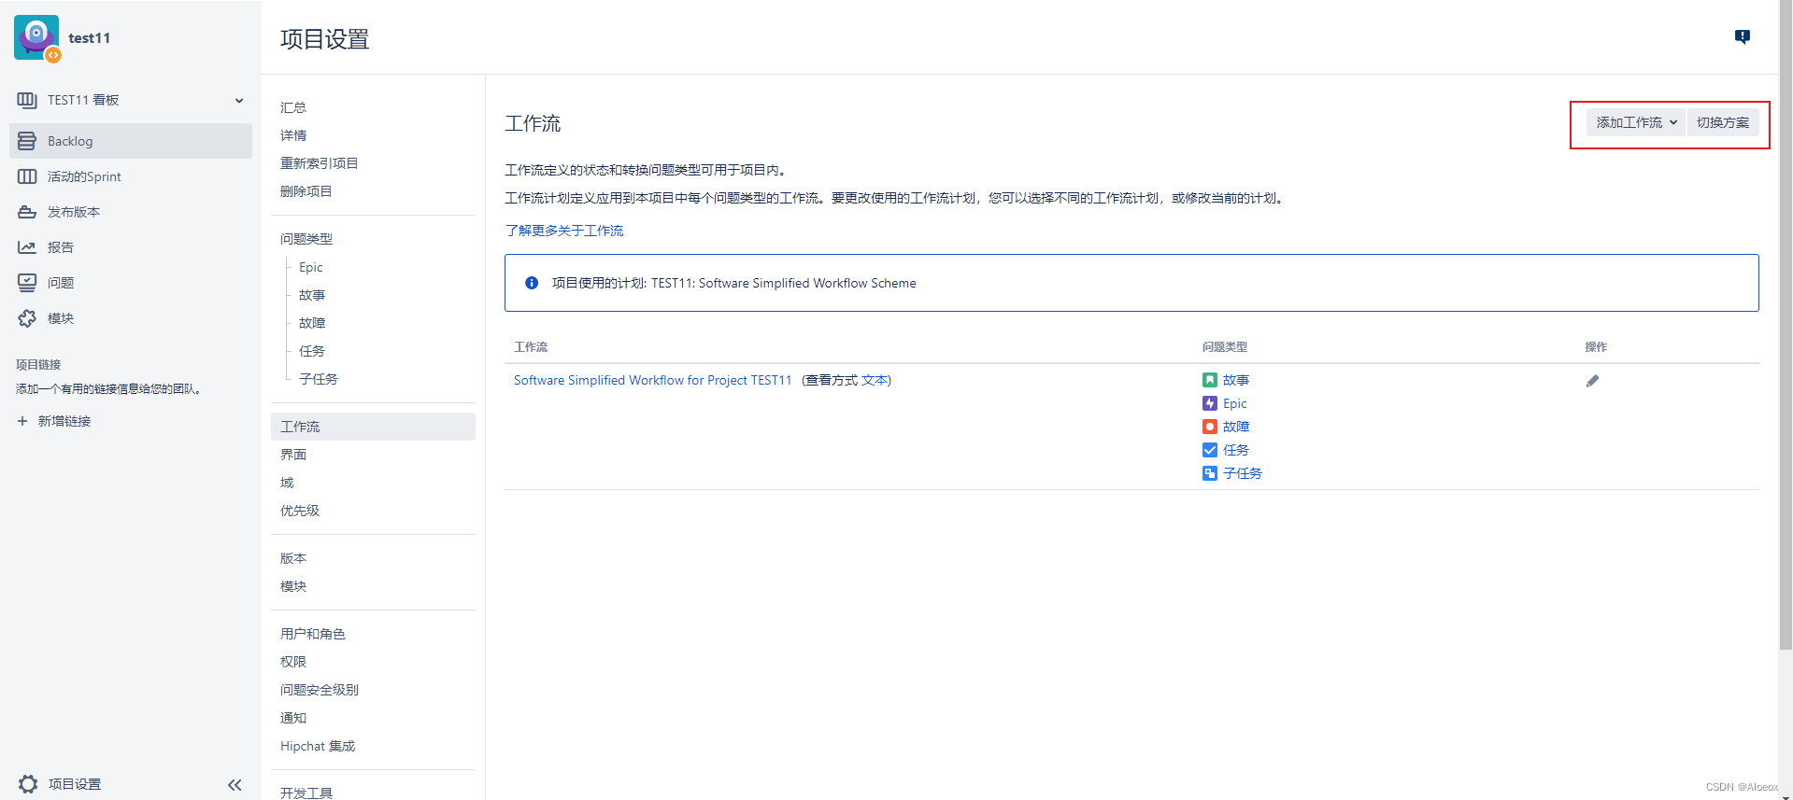
Task: Open the 任务 link in 问题类型 column
Action: (1236, 450)
